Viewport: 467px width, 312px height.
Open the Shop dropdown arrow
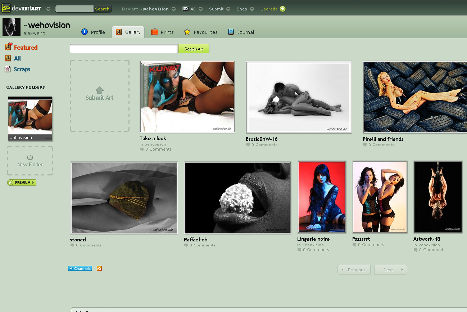(252, 9)
